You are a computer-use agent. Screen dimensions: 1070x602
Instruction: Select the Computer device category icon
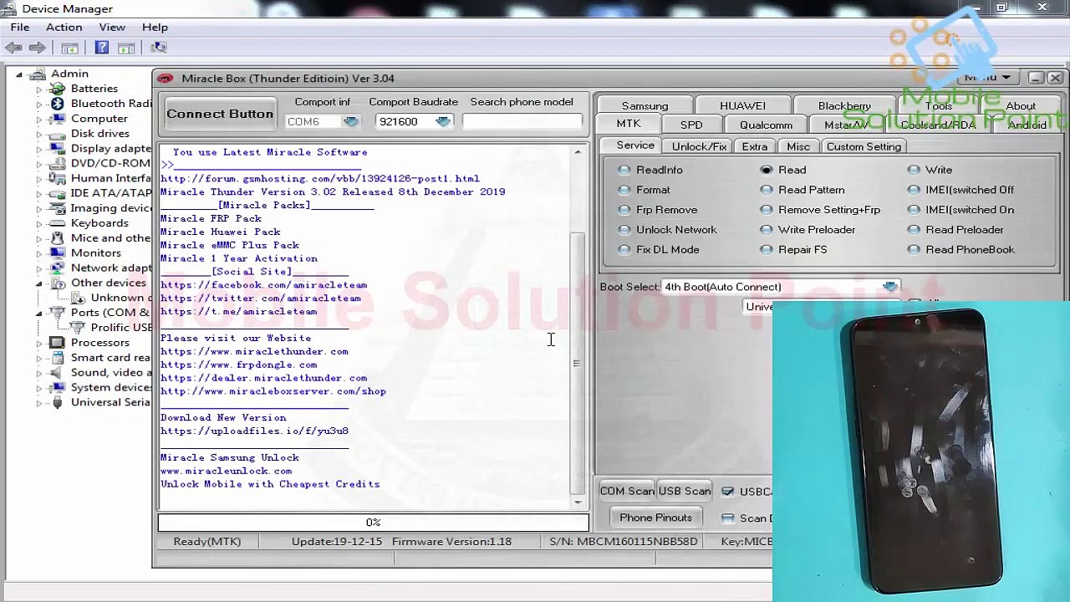57,119
